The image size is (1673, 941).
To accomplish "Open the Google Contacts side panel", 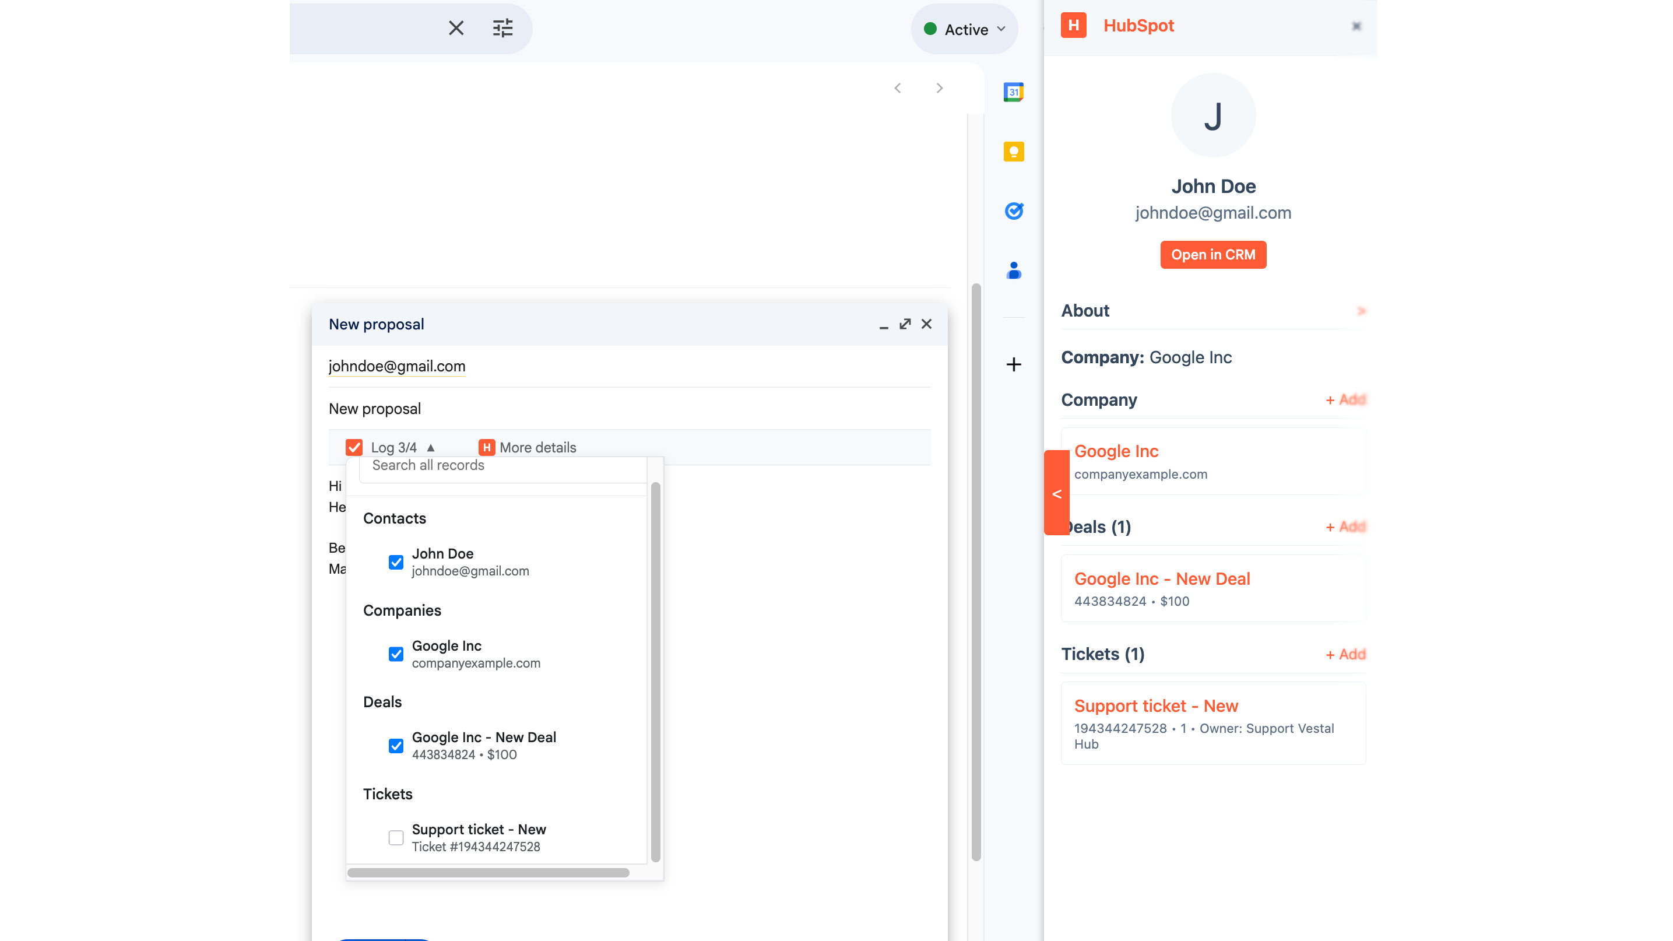I will [1014, 271].
